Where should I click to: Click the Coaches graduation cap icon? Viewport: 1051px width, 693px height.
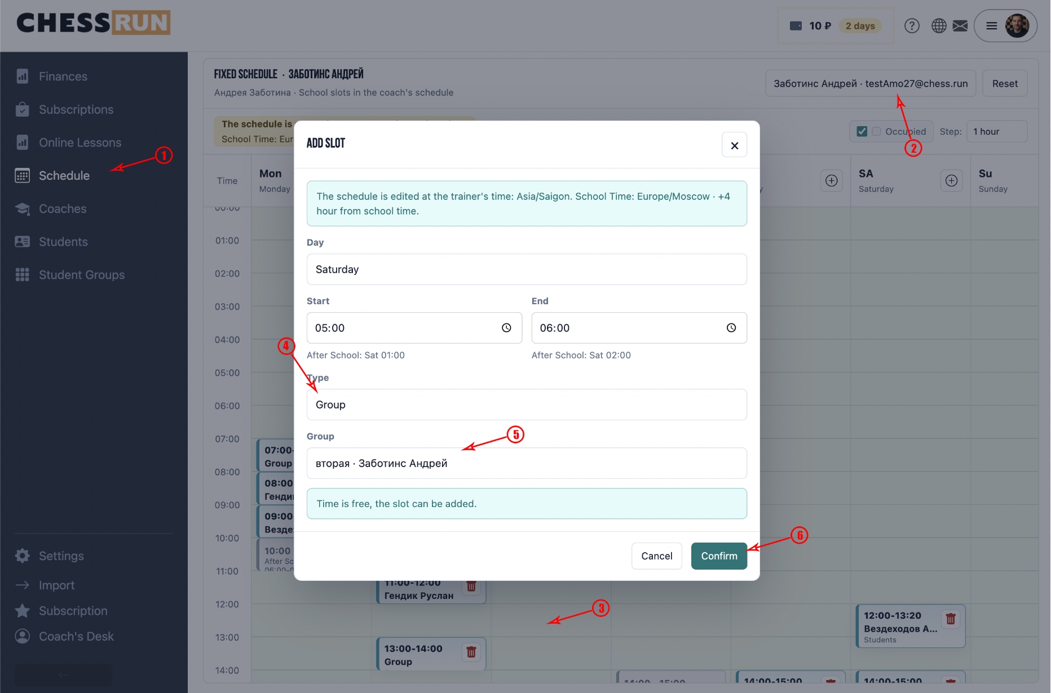23,209
